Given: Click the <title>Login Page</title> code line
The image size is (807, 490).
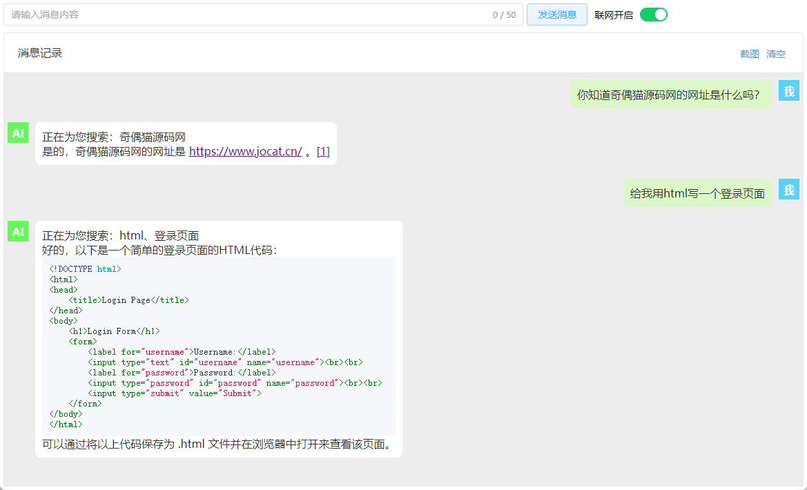Looking at the screenshot, I should [x=128, y=300].
